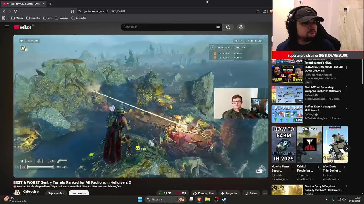Image resolution: width=364 pixels, height=204 pixels.
Task: Open the OhDough channel avatar
Action: [x=17, y=193]
